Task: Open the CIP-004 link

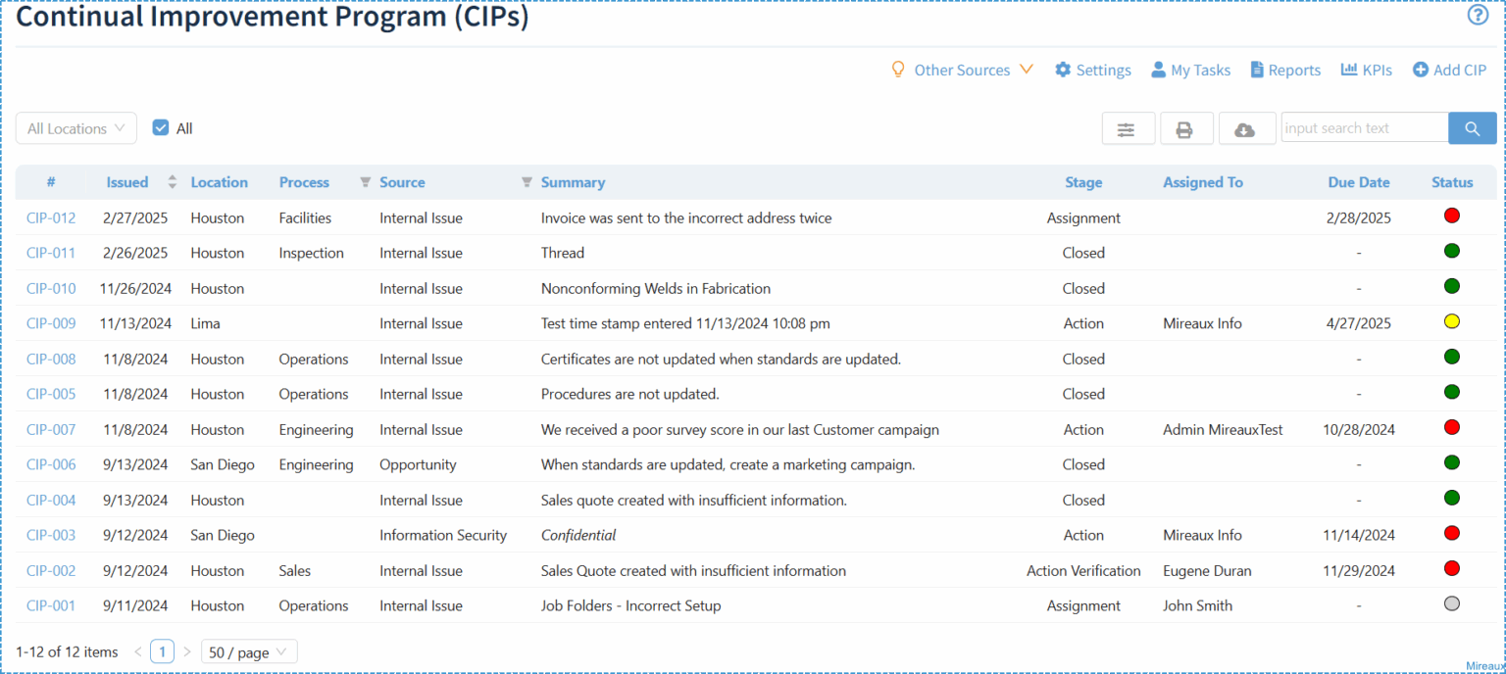Action: (51, 500)
